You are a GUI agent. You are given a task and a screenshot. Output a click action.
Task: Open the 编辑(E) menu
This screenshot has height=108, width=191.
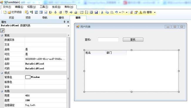point(19,7)
